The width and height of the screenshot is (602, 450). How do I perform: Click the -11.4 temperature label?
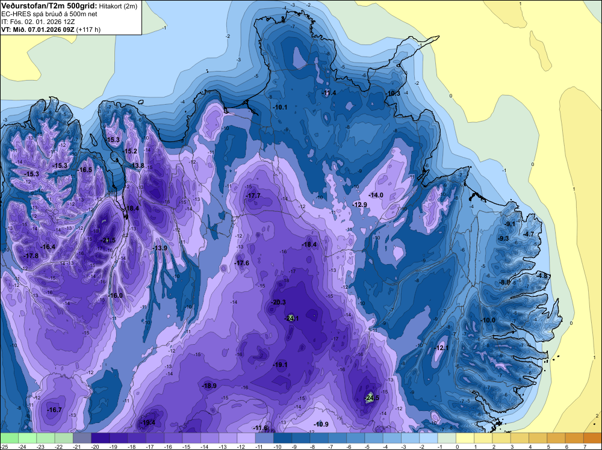click(329, 93)
